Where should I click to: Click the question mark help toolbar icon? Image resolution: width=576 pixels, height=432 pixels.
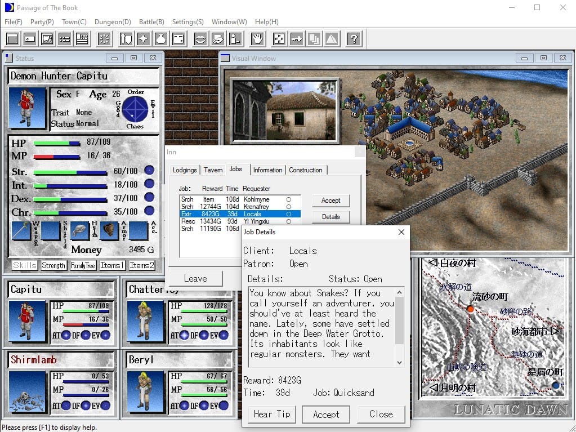(353, 39)
